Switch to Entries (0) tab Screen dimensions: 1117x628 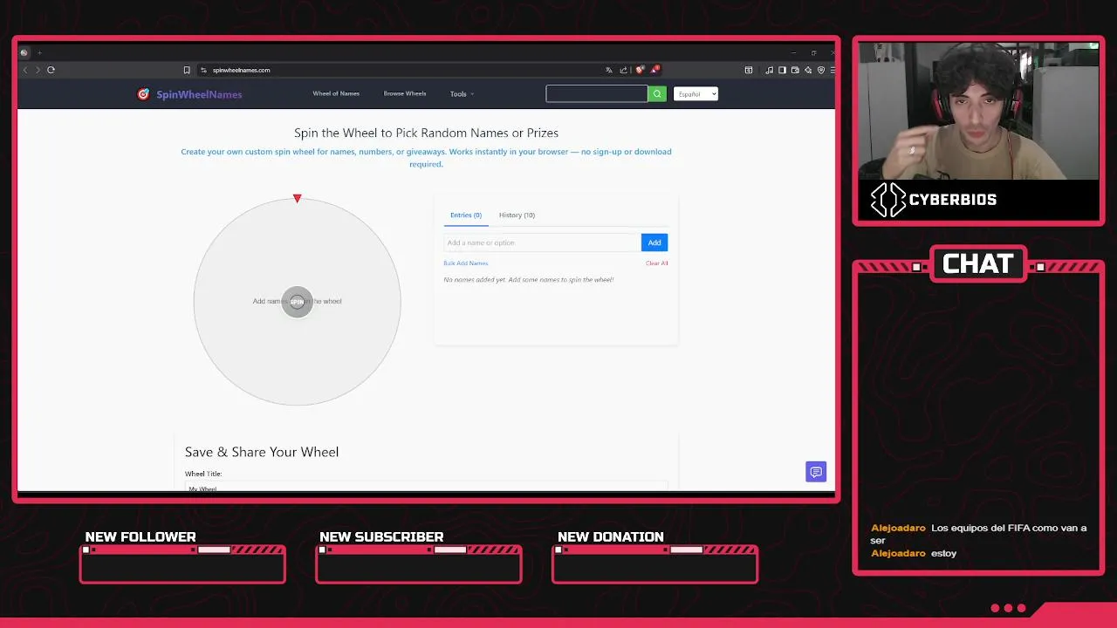tap(466, 215)
